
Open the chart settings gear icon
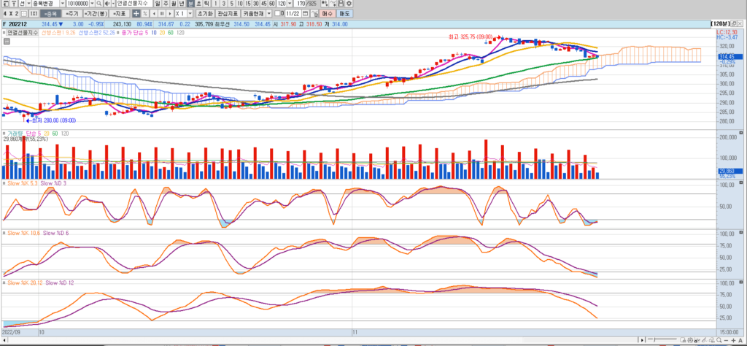[349, 4]
